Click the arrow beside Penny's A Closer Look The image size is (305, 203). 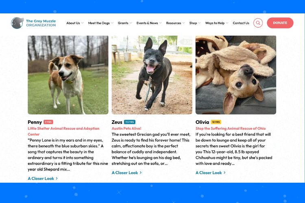[57, 178]
